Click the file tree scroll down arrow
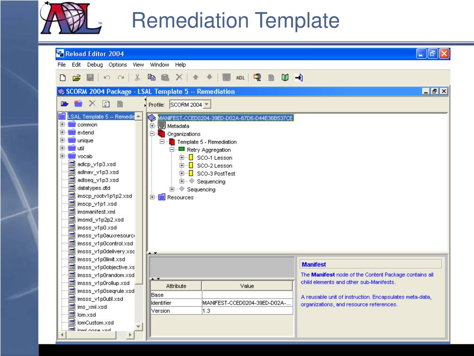 [138, 326]
